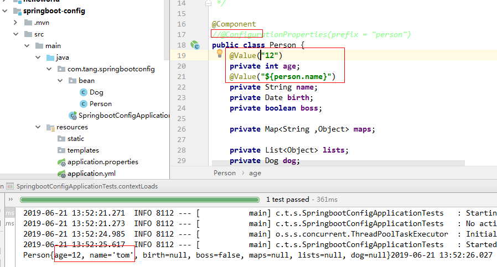Collapse the springboot-config project node
The height and width of the screenshot is (267, 497).
[x=5, y=11]
